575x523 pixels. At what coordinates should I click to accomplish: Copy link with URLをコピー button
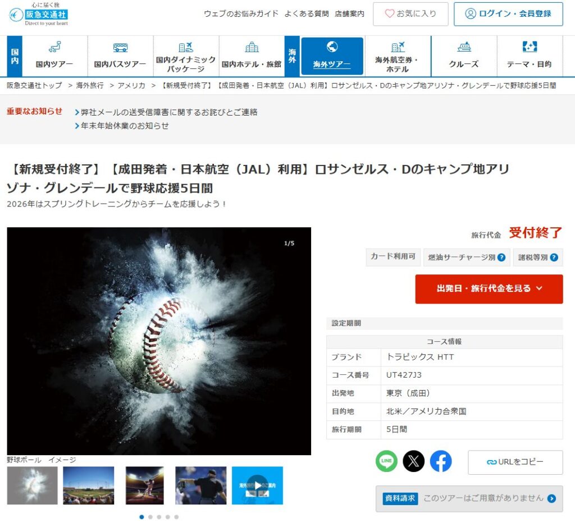click(515, 462)
